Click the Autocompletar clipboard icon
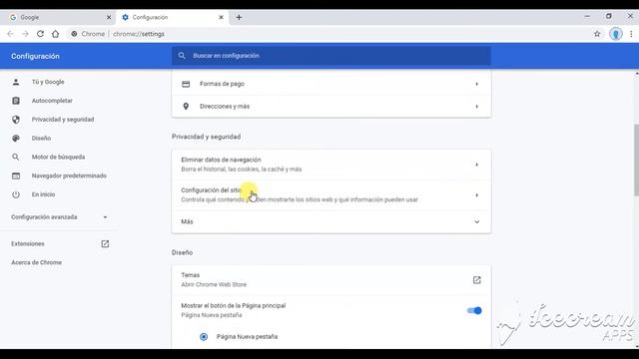Image resolution: width=639 pixels, height=359 pixels. (16, 101)
